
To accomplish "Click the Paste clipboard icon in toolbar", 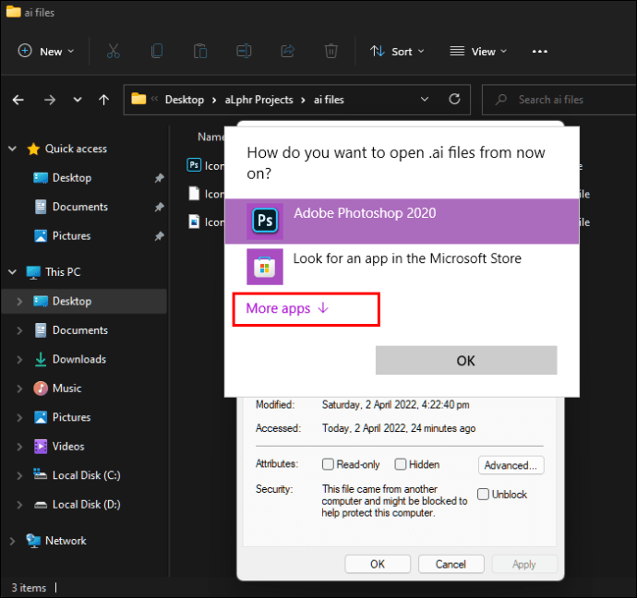I will [x=200, y=51].
